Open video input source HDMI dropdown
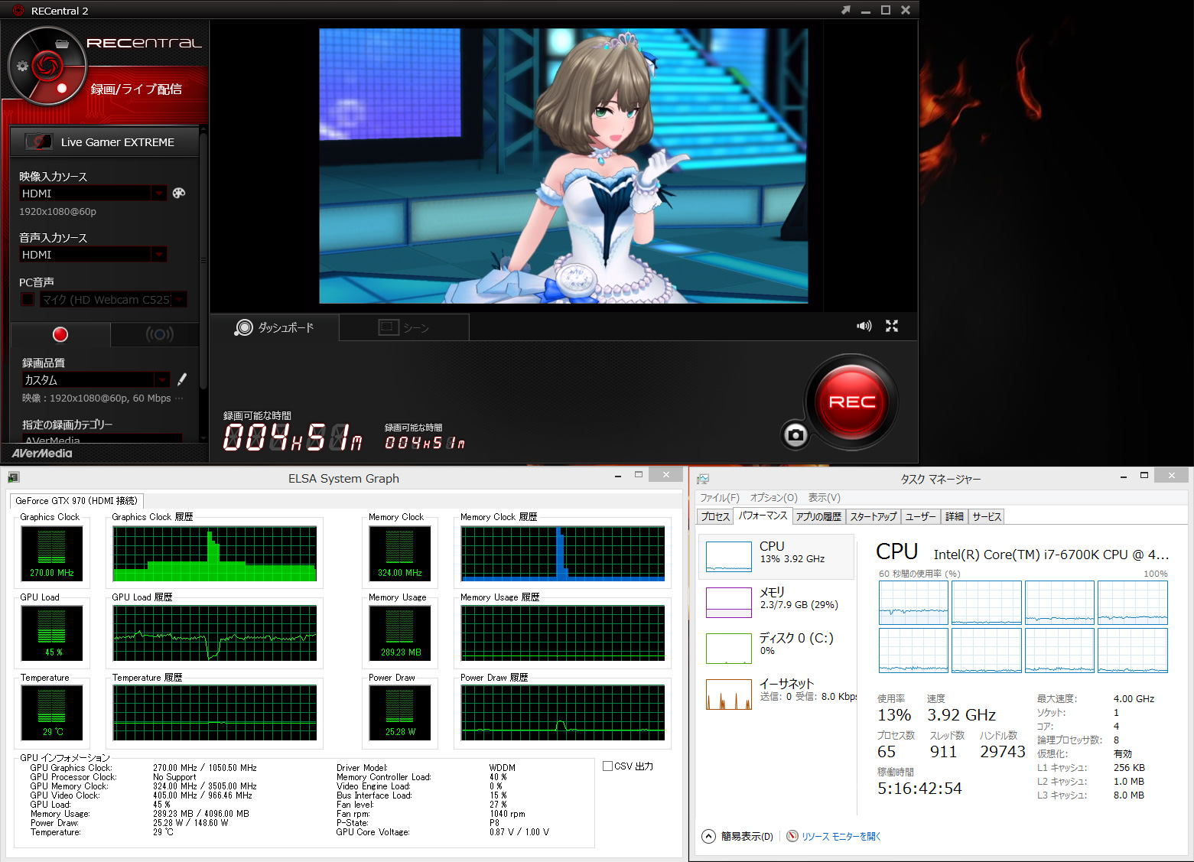 coord(93,193)
